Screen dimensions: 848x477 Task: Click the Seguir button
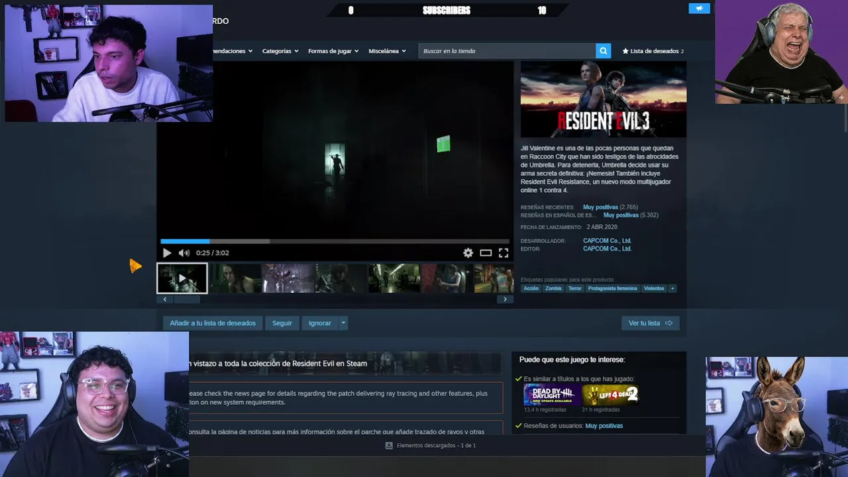(x=282, y=323)
